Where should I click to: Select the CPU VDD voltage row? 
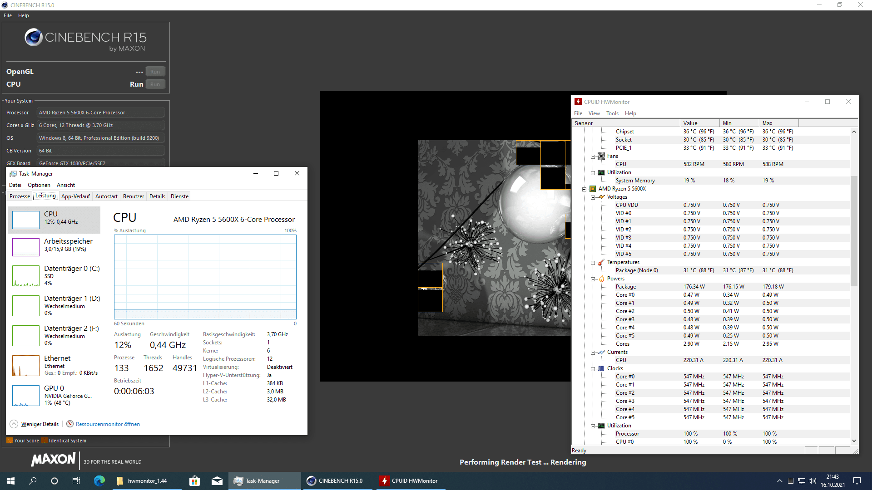tap(711, 206)
